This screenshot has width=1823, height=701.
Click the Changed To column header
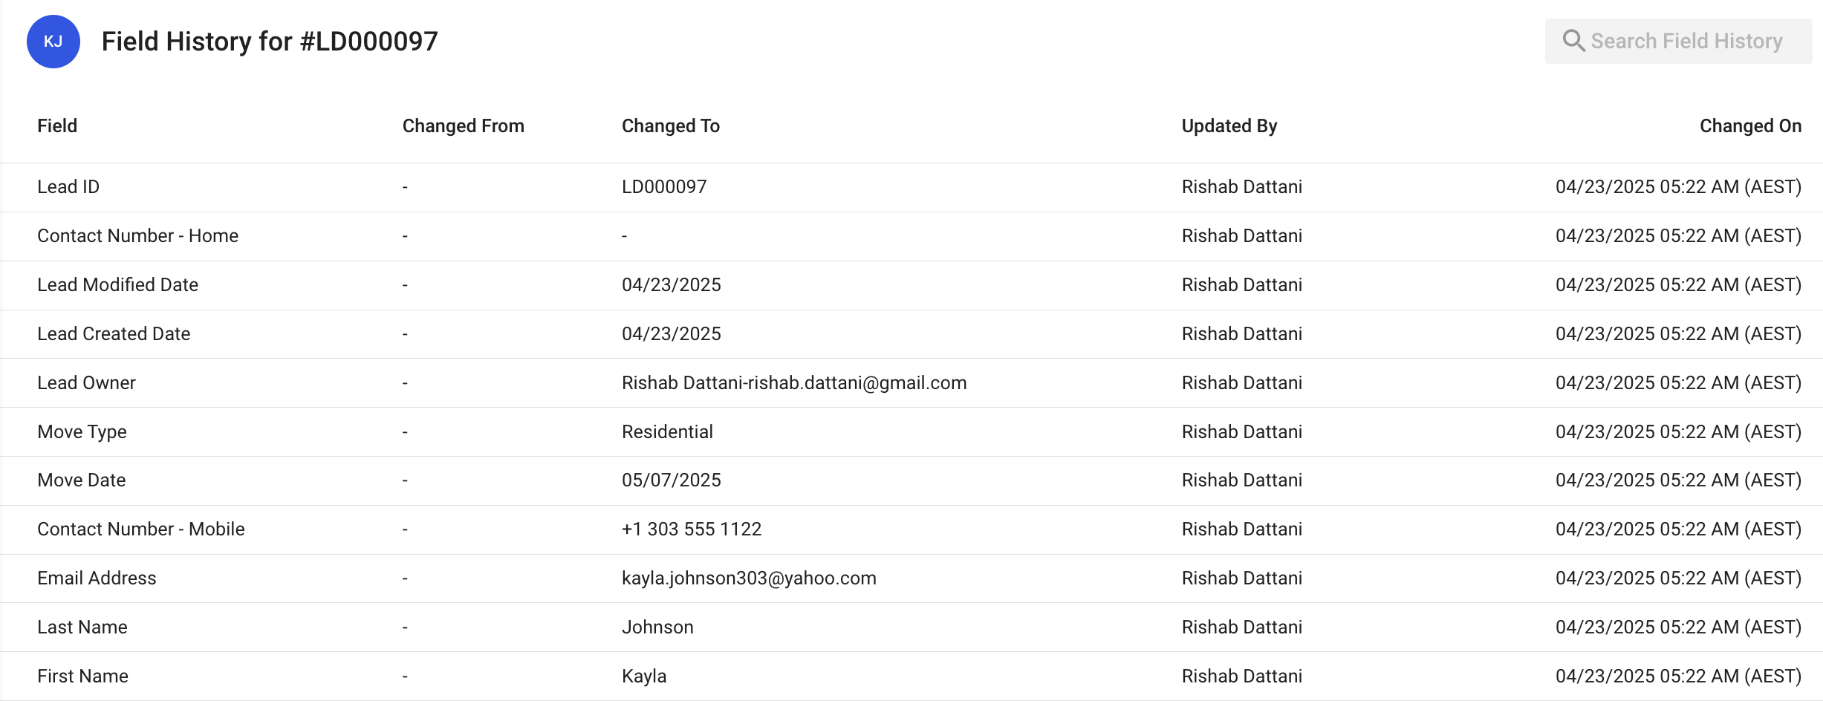click(x=670, y=126)
